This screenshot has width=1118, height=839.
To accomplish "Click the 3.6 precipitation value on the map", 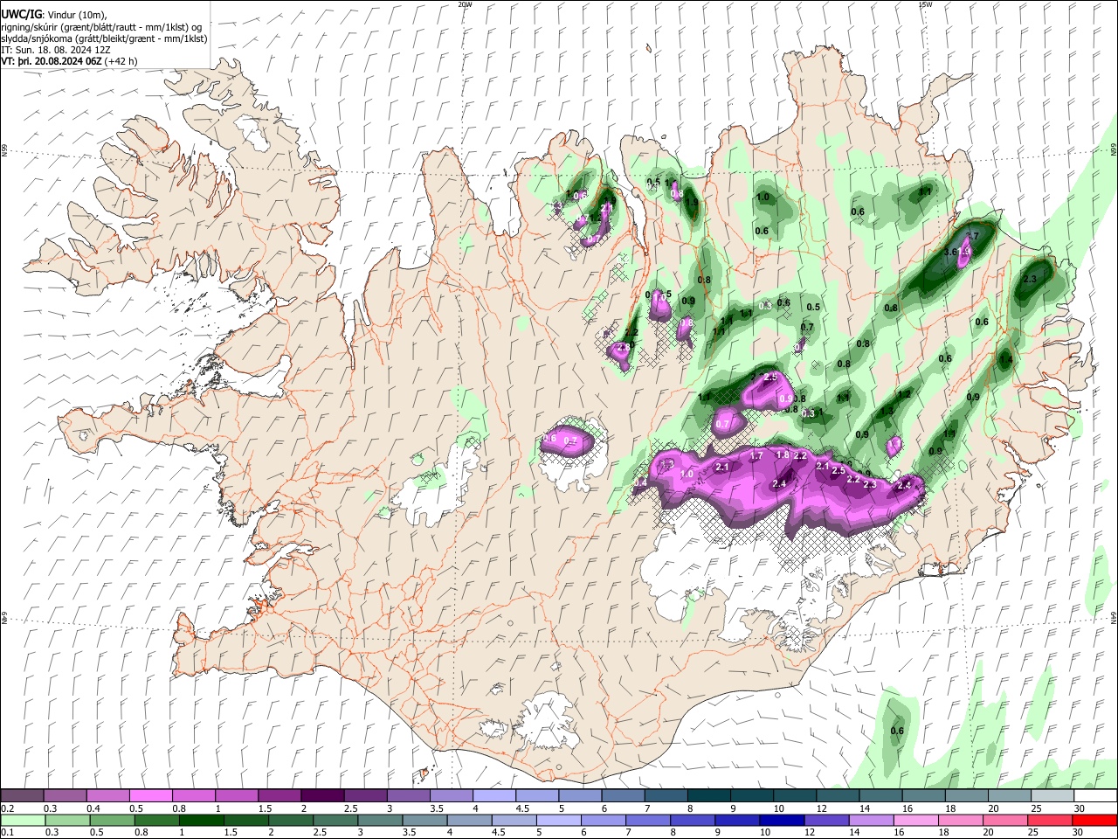I will (952, 252).
